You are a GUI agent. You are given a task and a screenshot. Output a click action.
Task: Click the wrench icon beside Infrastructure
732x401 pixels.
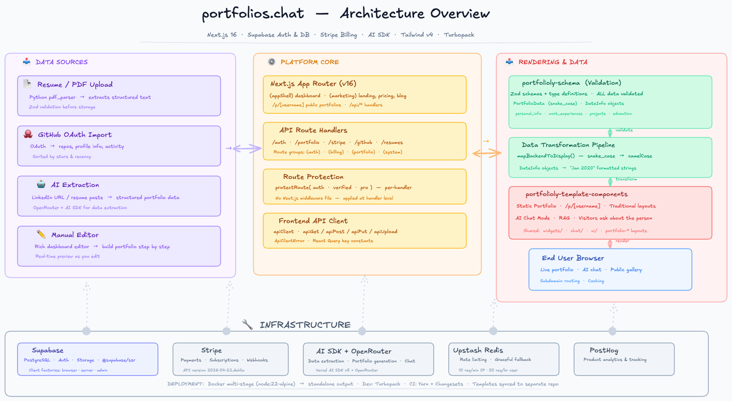point(247,325)
